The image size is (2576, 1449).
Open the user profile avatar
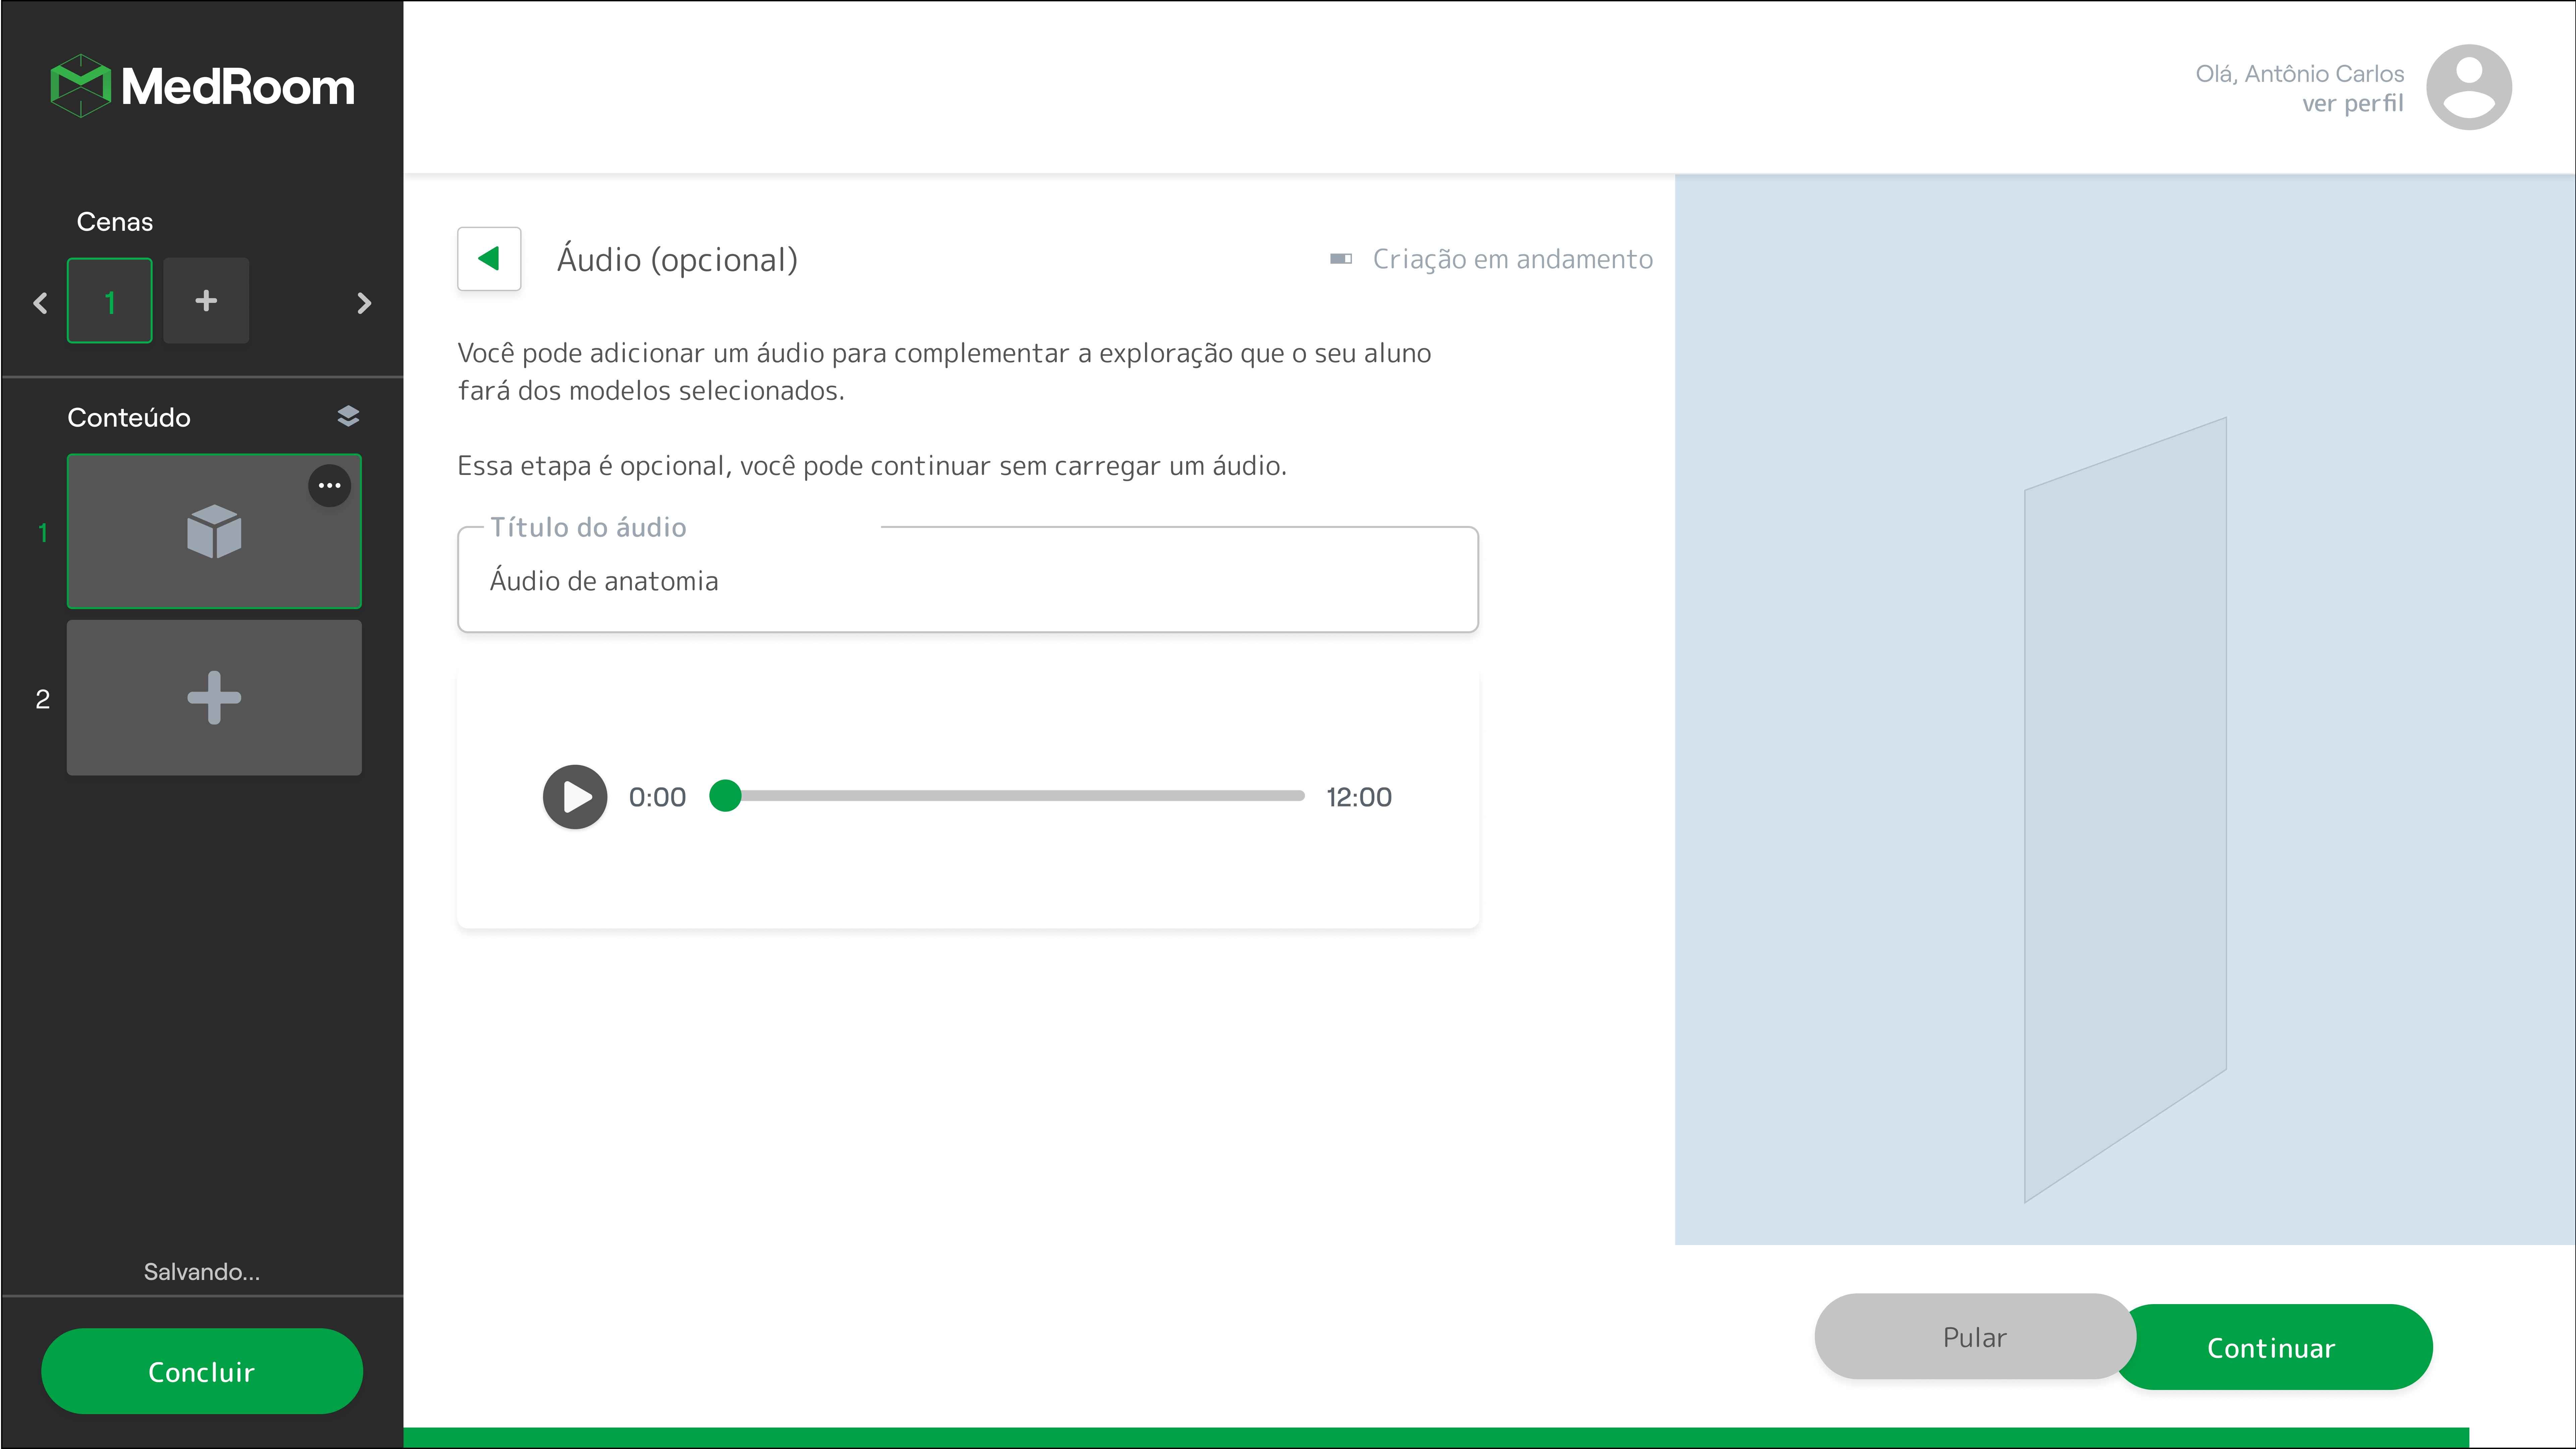pos(2469,87)
